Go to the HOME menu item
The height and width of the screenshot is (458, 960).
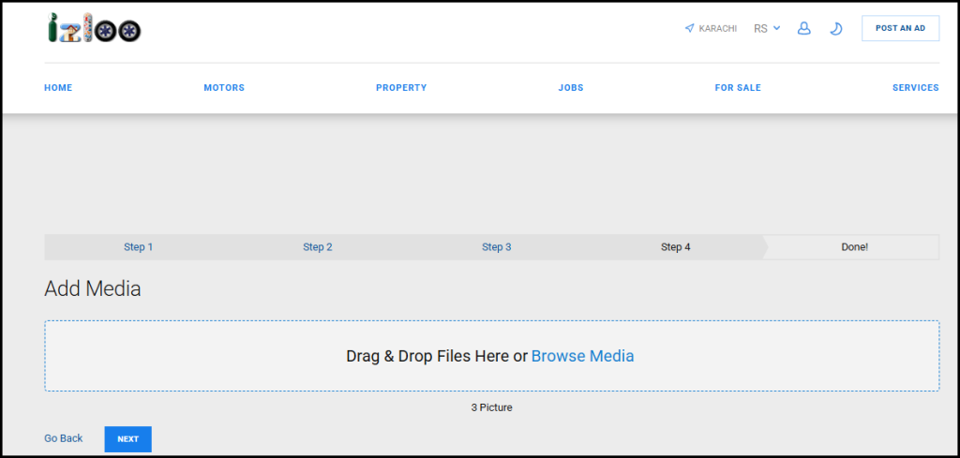click(x=58, y=88)
